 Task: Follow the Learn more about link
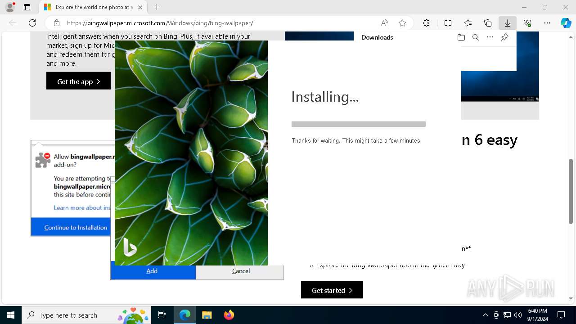(x=82, y=207)
